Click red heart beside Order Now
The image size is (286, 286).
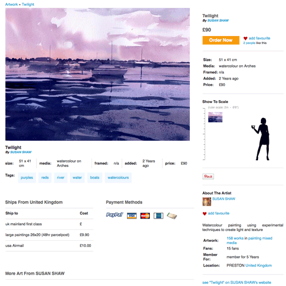point(245,38)
